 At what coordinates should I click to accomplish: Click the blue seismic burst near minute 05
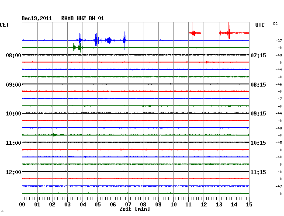coord(97,40)
